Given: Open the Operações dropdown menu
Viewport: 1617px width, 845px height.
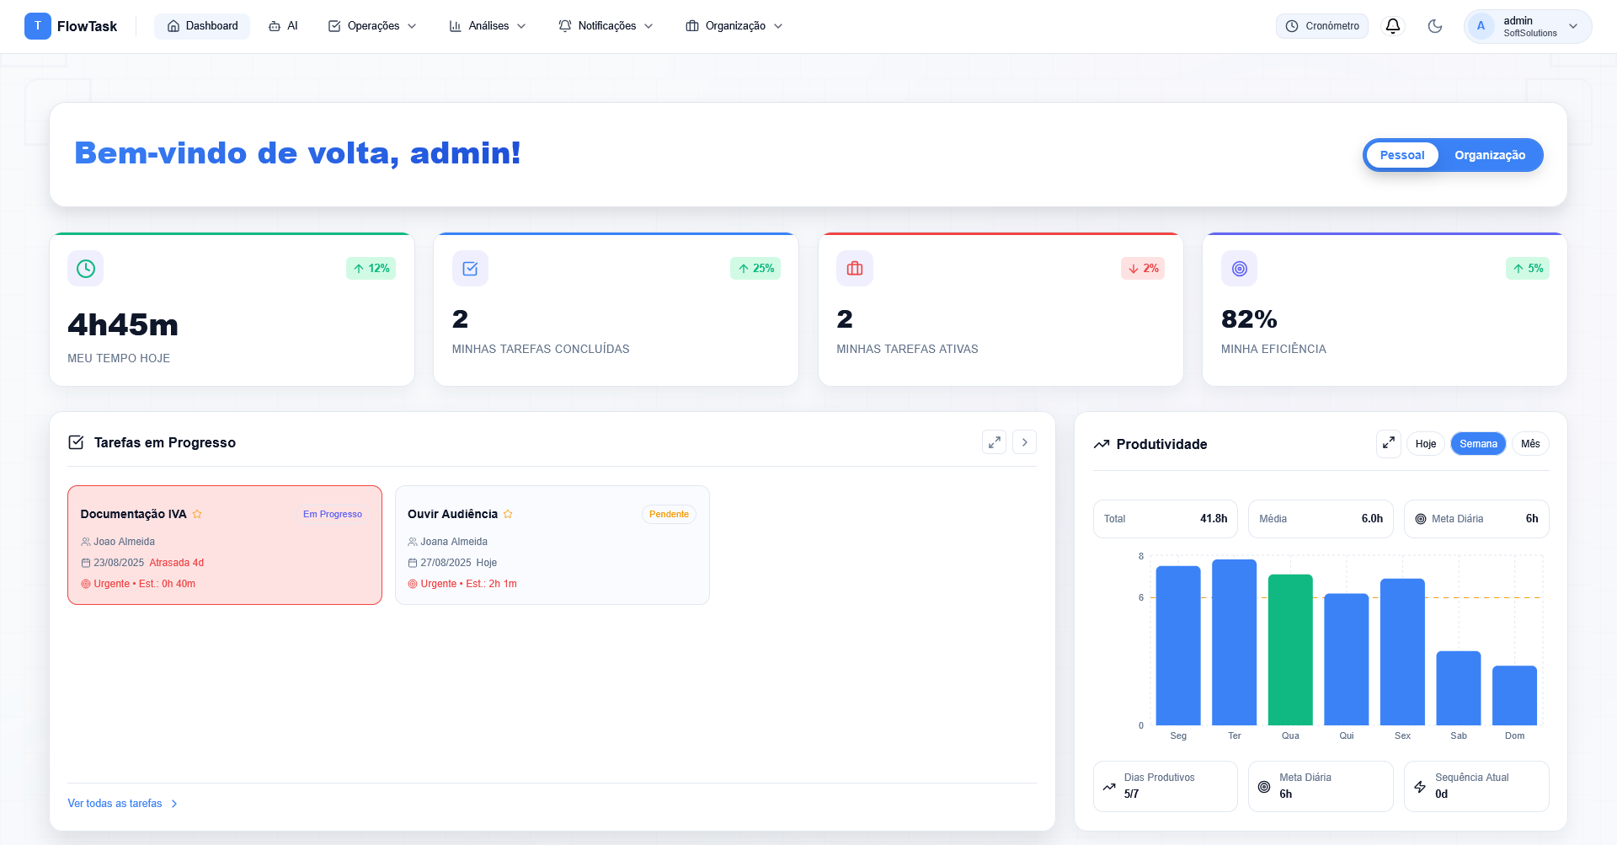Looking at the screenshot, I should (x=372, y=26).
